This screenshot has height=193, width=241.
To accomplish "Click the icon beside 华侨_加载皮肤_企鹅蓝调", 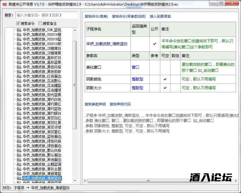I will (x=19, y=164).
